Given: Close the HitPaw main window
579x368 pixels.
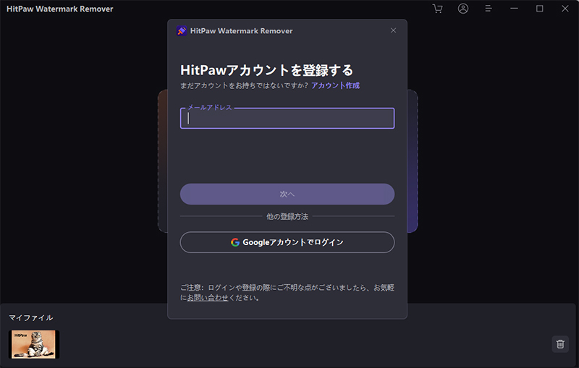Looking at the screenshot, I should point(565,9).
